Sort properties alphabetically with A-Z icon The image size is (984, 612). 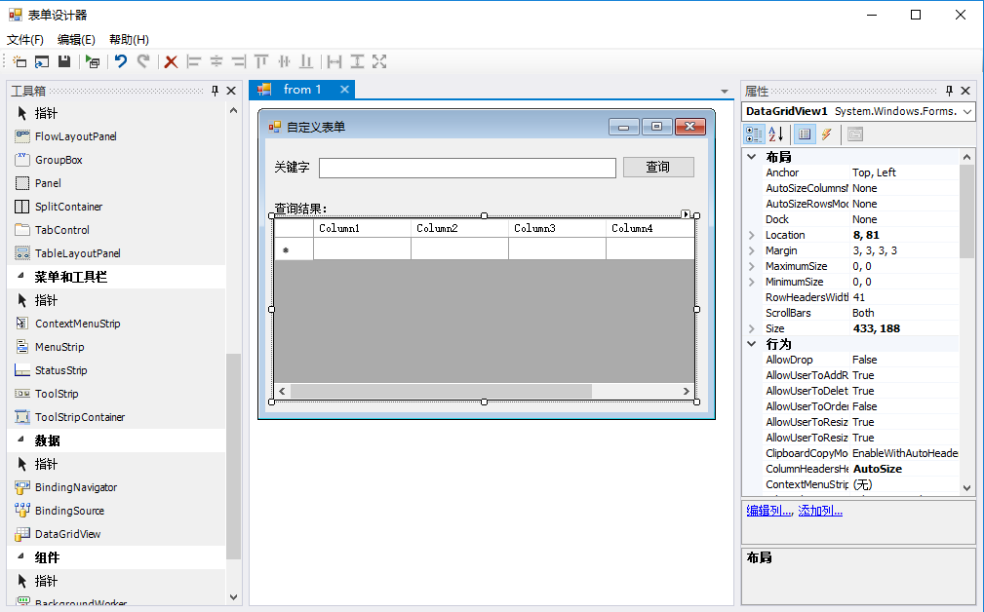point(776,134)
